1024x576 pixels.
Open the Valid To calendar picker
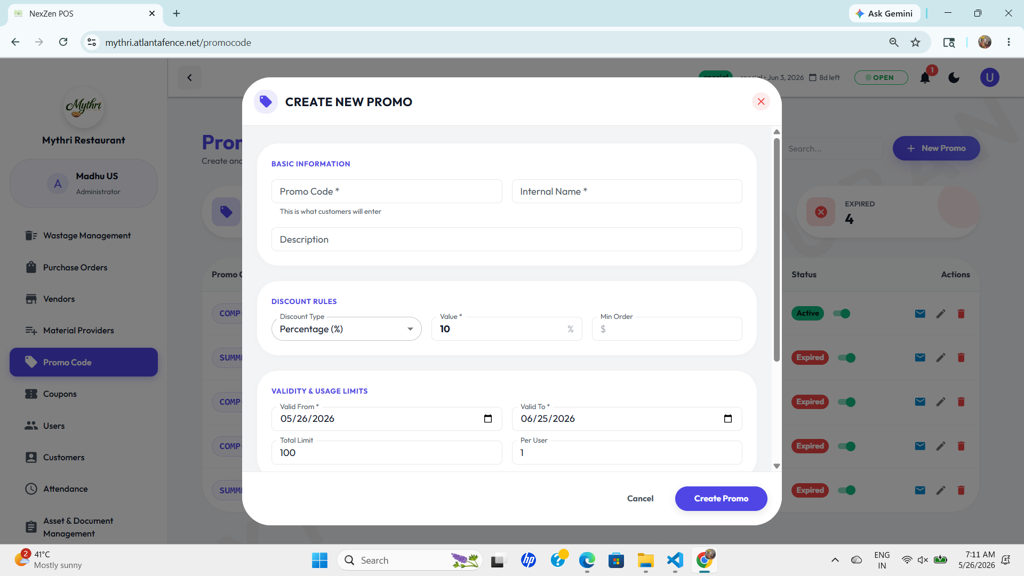[x=727, y=419]
